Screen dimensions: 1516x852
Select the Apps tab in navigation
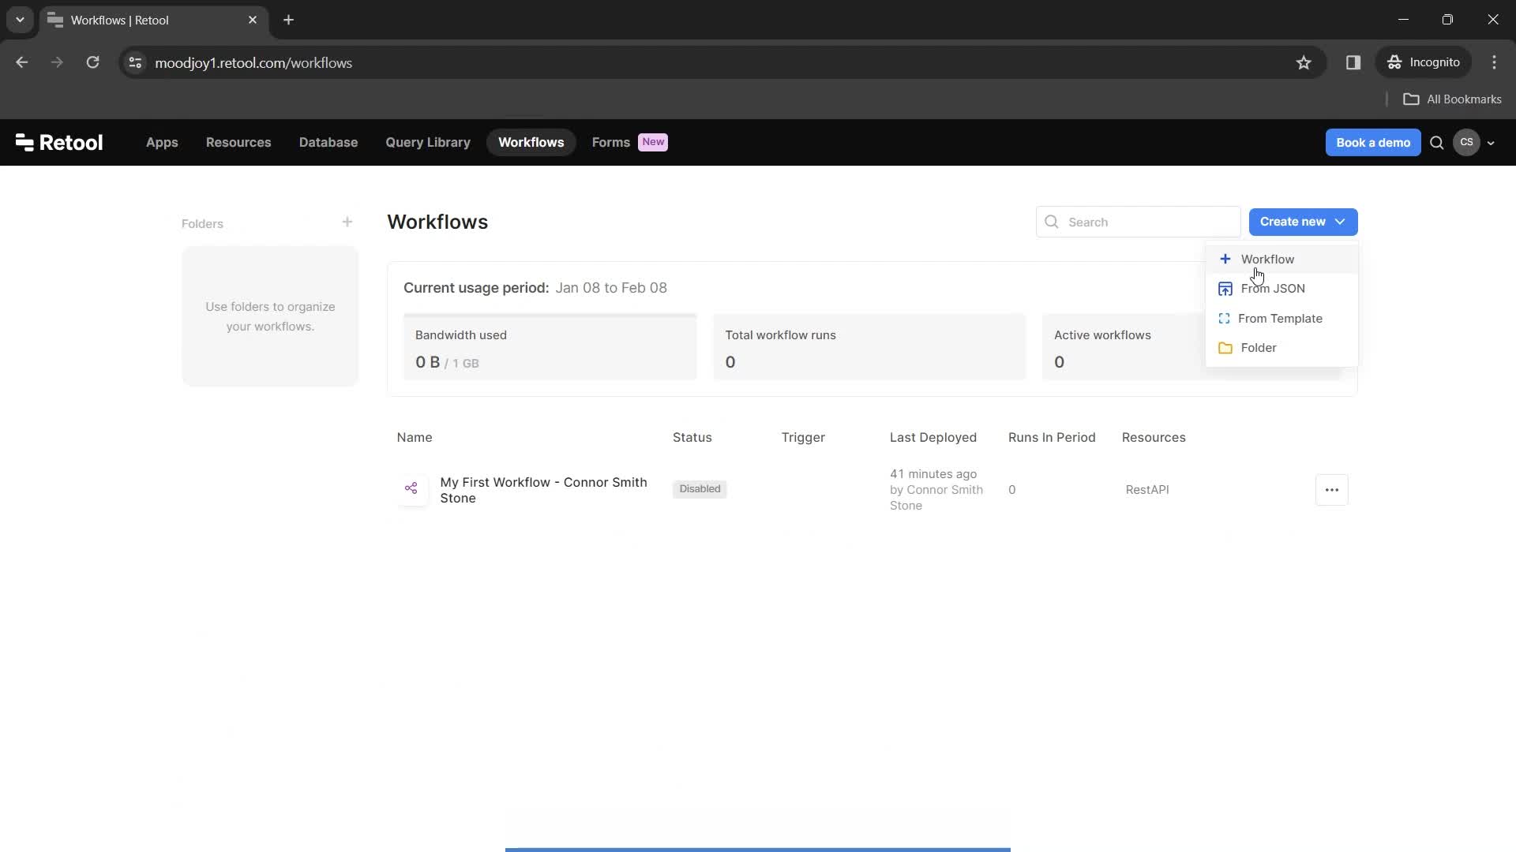click(161, 141)
